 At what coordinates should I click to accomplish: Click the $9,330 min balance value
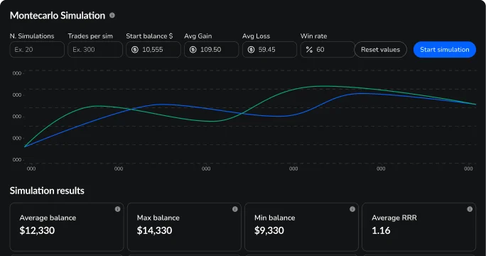(269, 230)
